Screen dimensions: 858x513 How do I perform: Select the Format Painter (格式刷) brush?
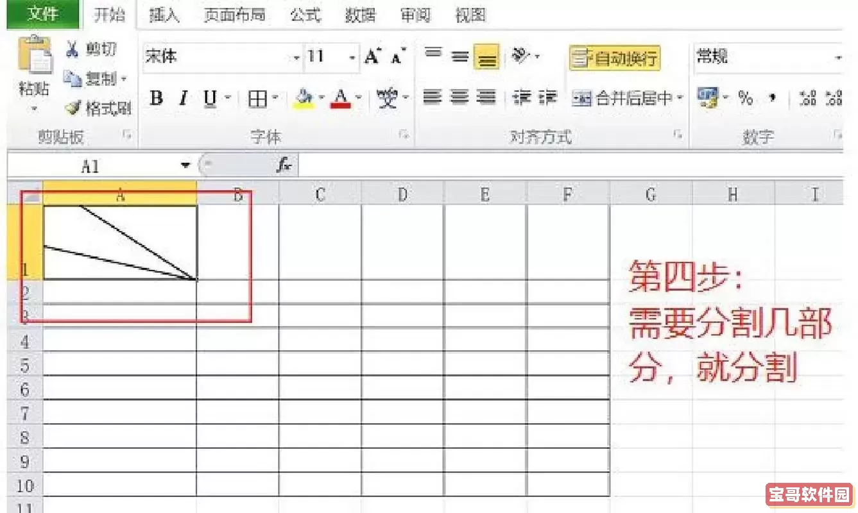point(74,108)
